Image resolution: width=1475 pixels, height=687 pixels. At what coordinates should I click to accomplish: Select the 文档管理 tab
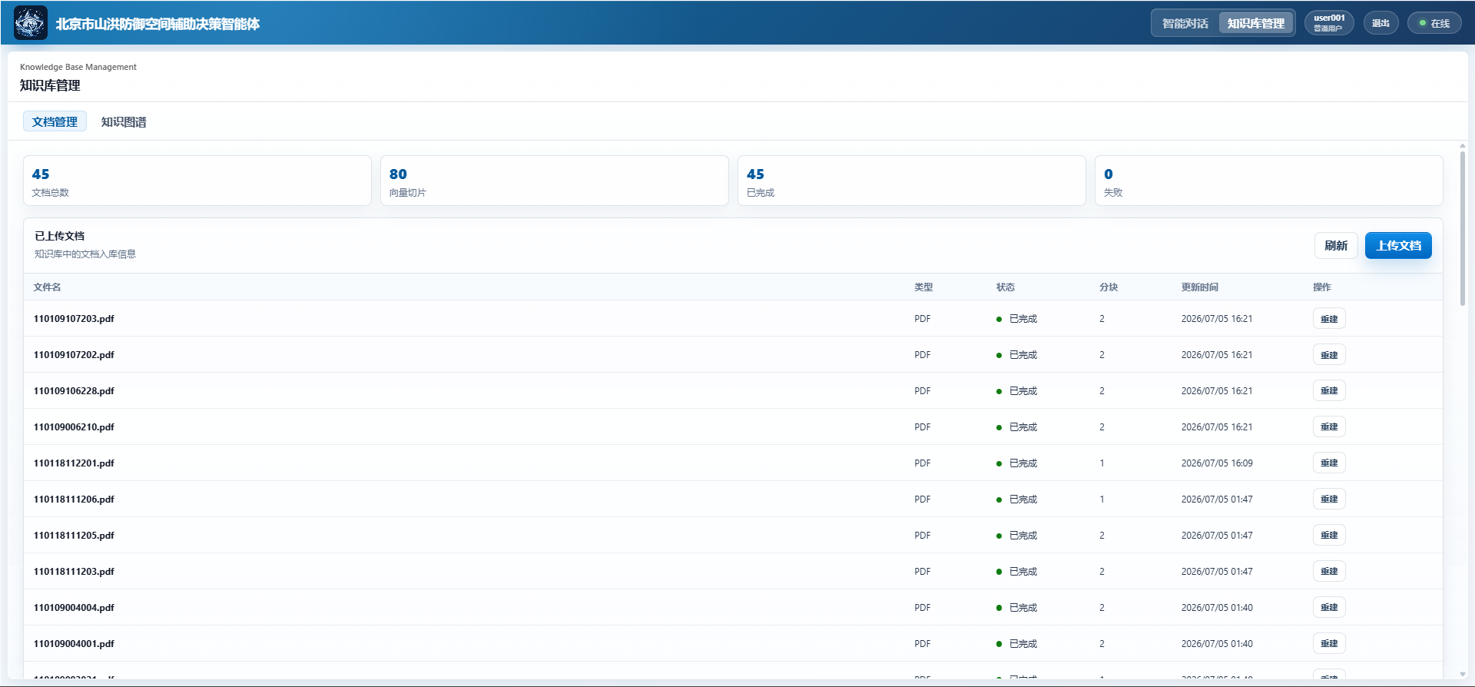pyautogui.click(x=55, y=121)
